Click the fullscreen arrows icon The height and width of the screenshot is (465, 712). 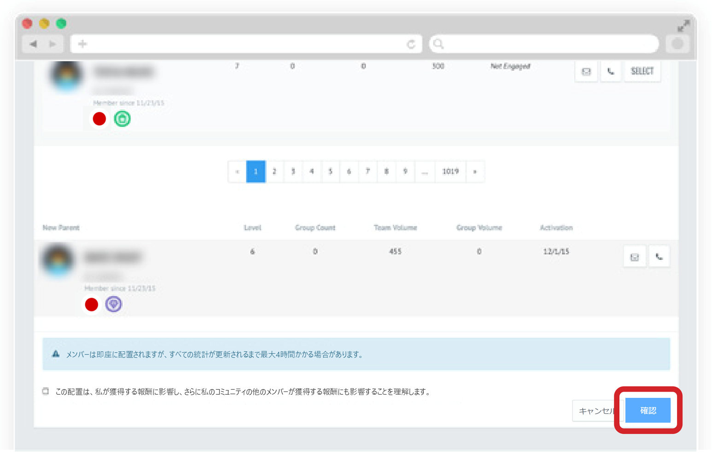(683, 26)
